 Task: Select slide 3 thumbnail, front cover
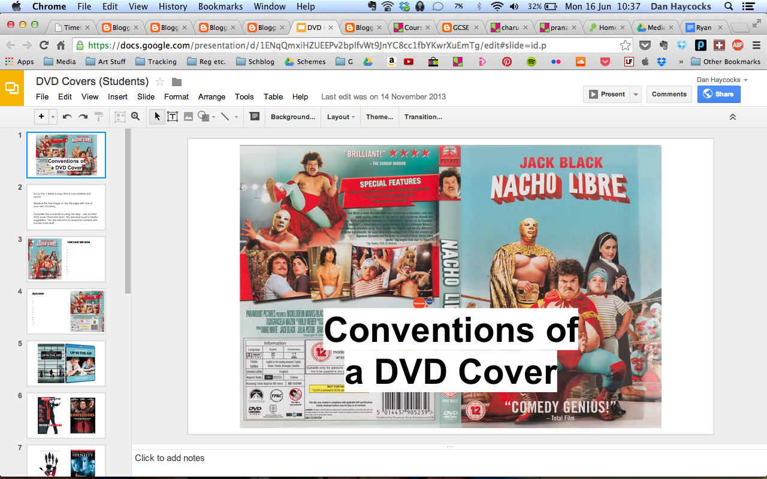pos(67,259)
